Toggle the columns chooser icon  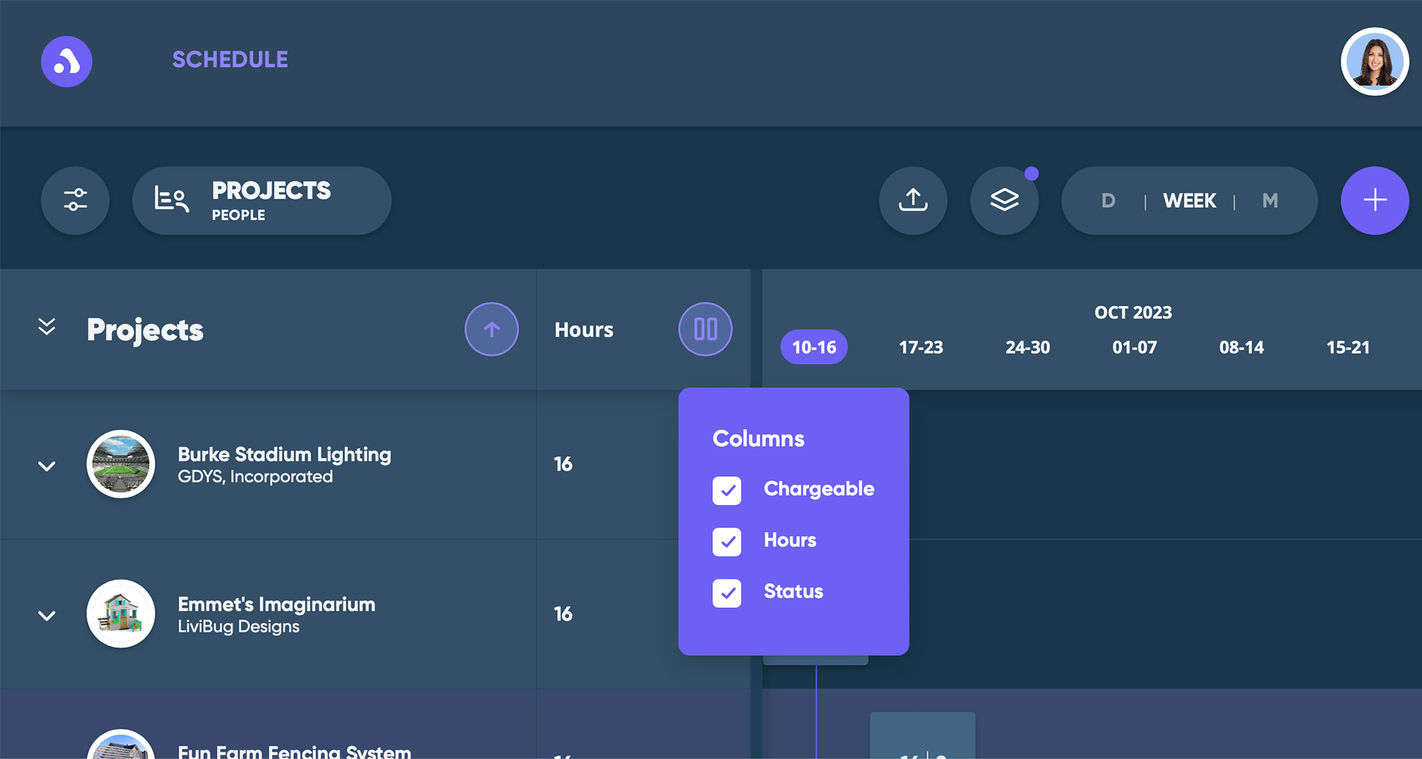click(x=705, y=330)
